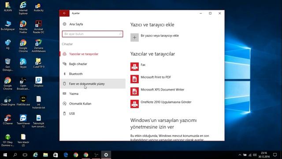Click the printer icon beside Yazıcılar ve tarayıcılar
This screenshot has width=282, height=159.
click(x=64, y=54)
